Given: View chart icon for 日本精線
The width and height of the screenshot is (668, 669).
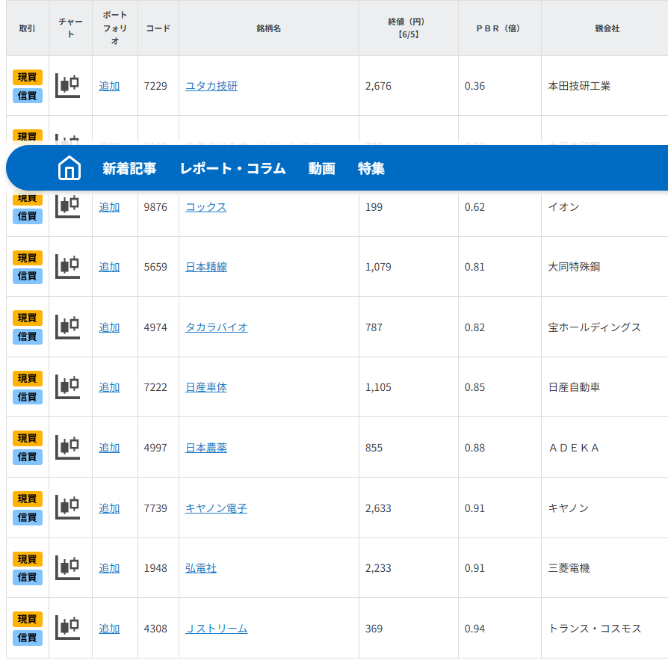Looking at the screenshot, I should click(68, 266).
